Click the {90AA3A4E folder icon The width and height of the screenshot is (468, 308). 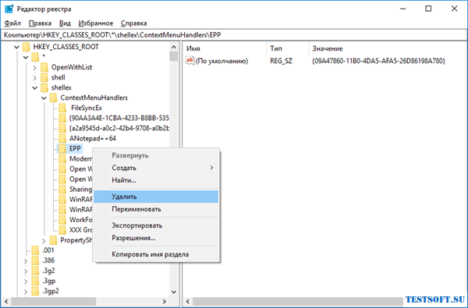tap(62, 118)
